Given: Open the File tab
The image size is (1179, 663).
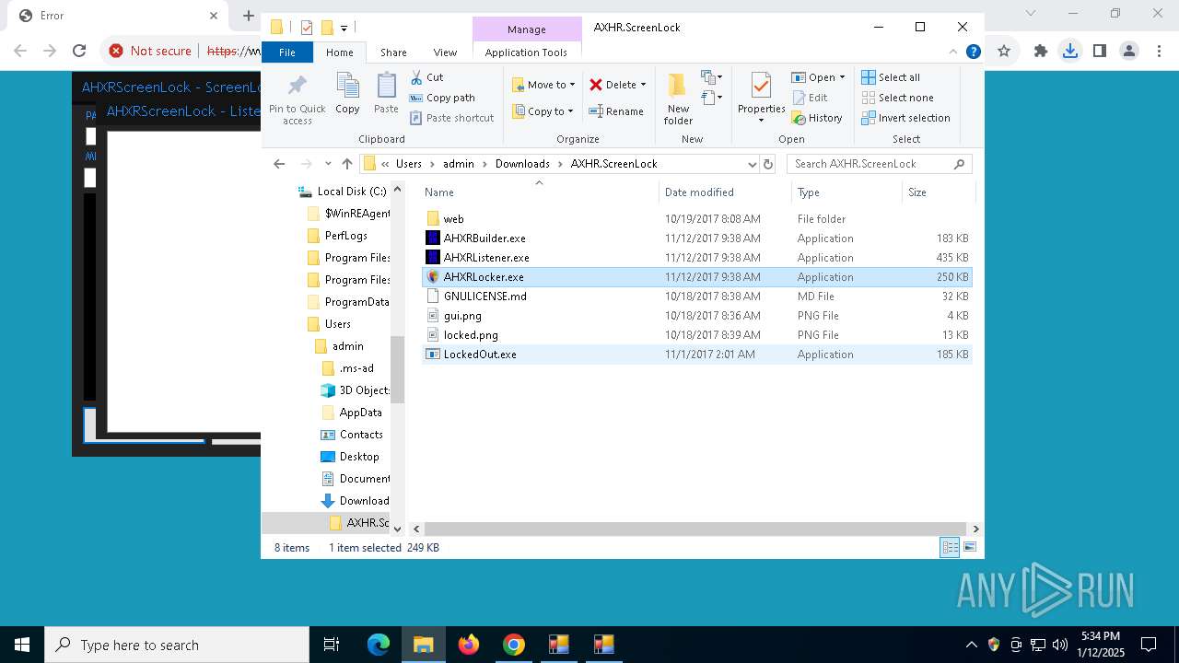Looking at the screenshot, I should [x=287, y=52].
